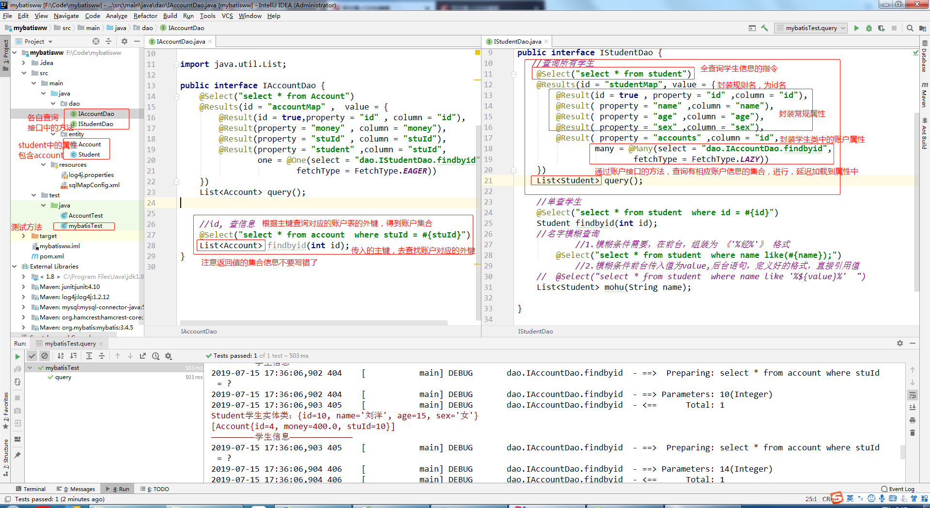Open the Event Log
930x508 pixels.
click(x=898, y=489)
